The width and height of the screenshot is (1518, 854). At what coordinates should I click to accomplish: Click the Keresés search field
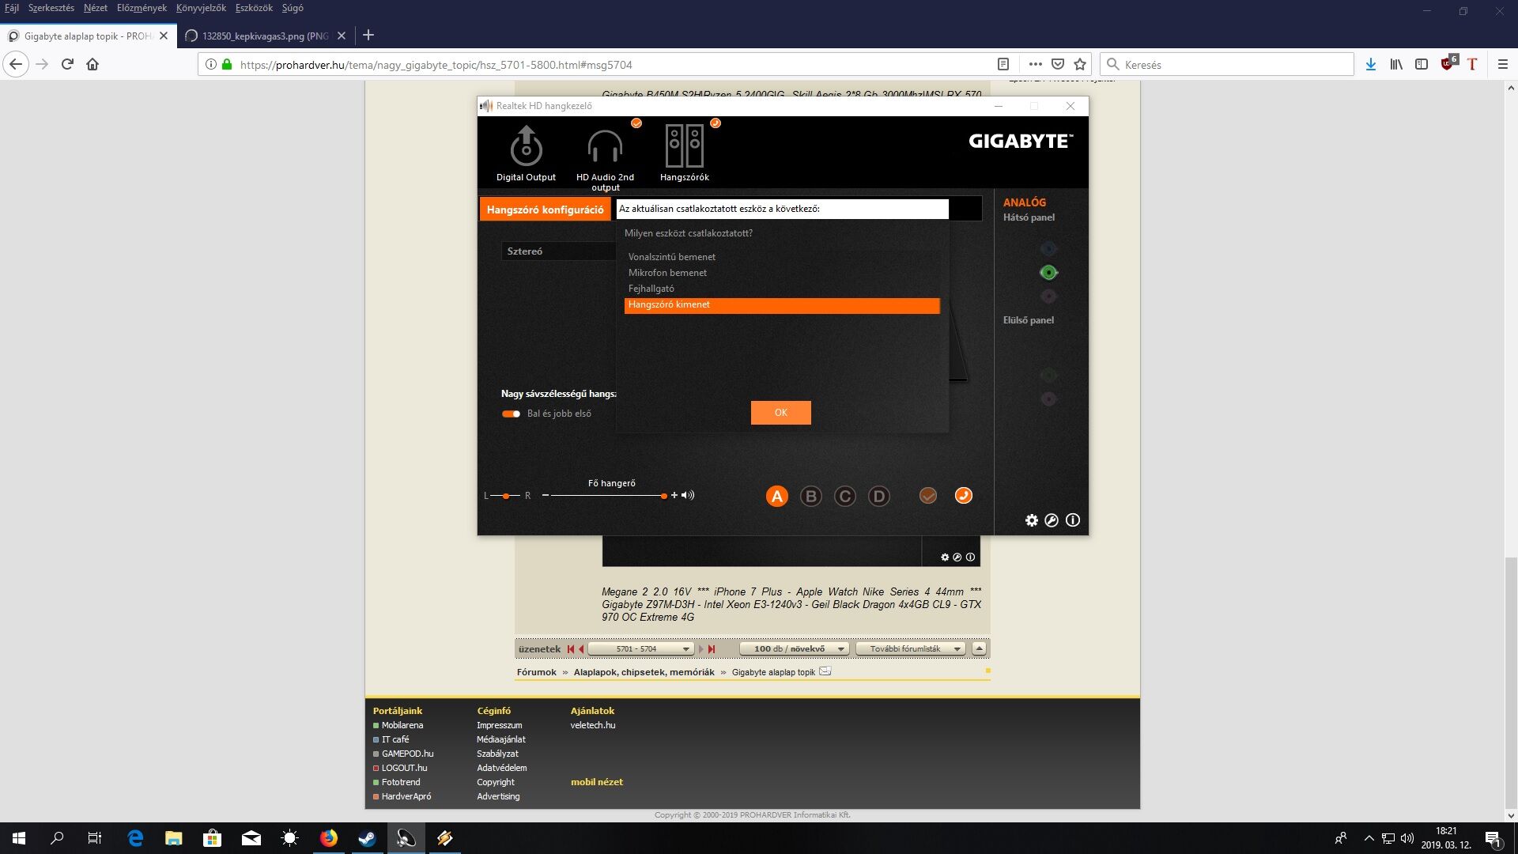[x=1227, y=65]
